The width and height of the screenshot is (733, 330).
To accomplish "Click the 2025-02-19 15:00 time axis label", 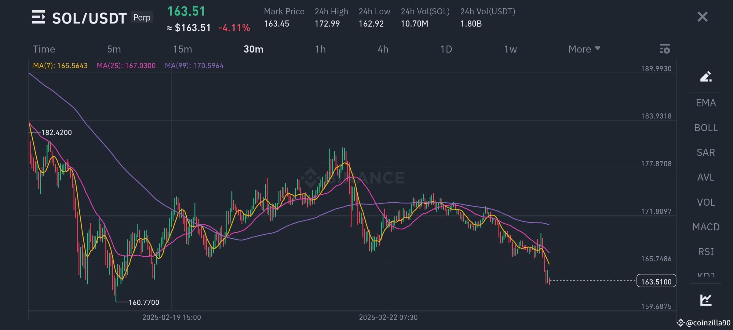I will (172, 317).
